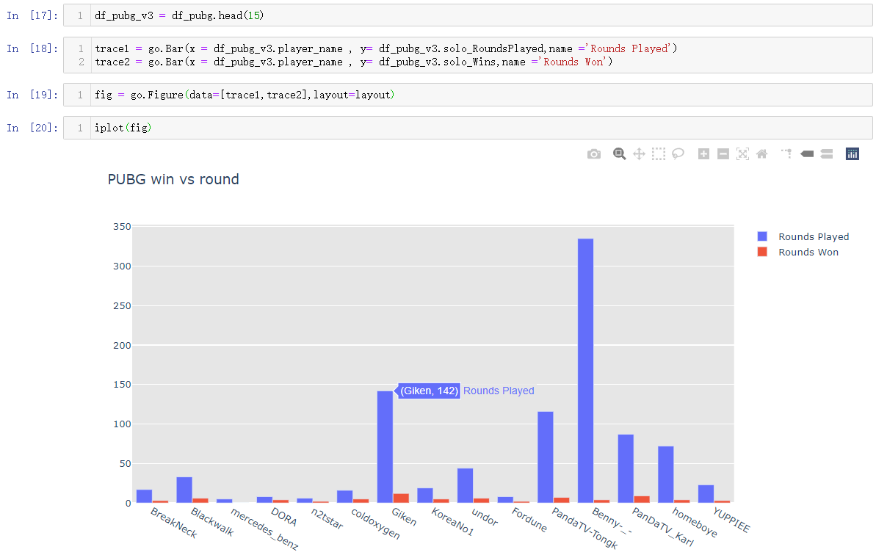Click the tall Benny-_- Rounds Played bar
This screenshot has height=555, width=876.
click(x=585, y=371)
